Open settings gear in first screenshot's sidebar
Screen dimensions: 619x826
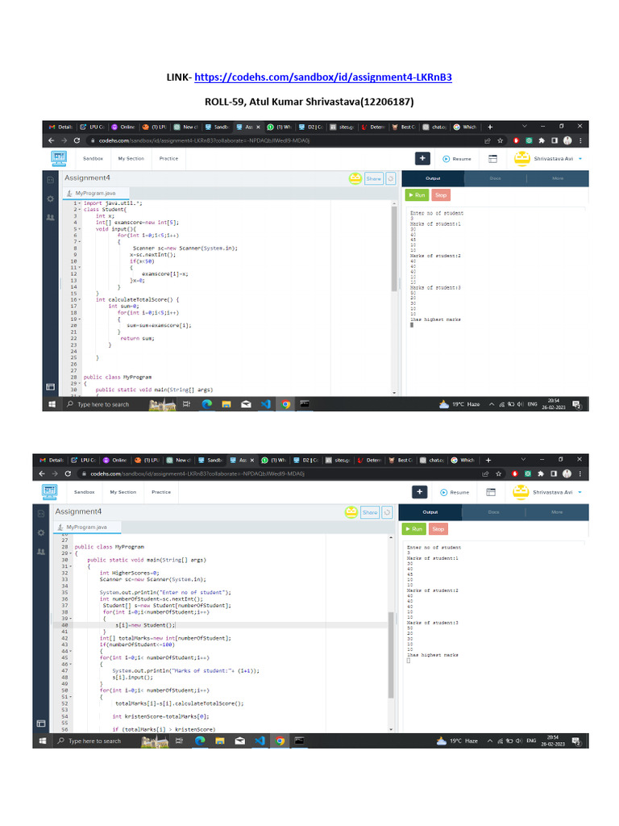coord(51,199)
